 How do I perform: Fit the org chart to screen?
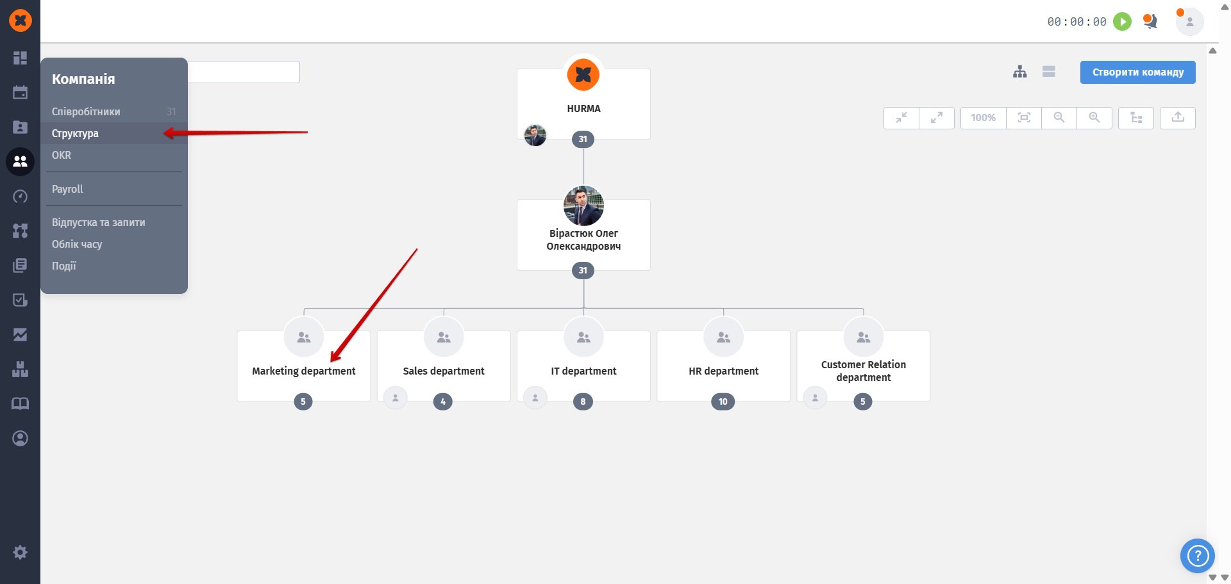point(1024,118)
